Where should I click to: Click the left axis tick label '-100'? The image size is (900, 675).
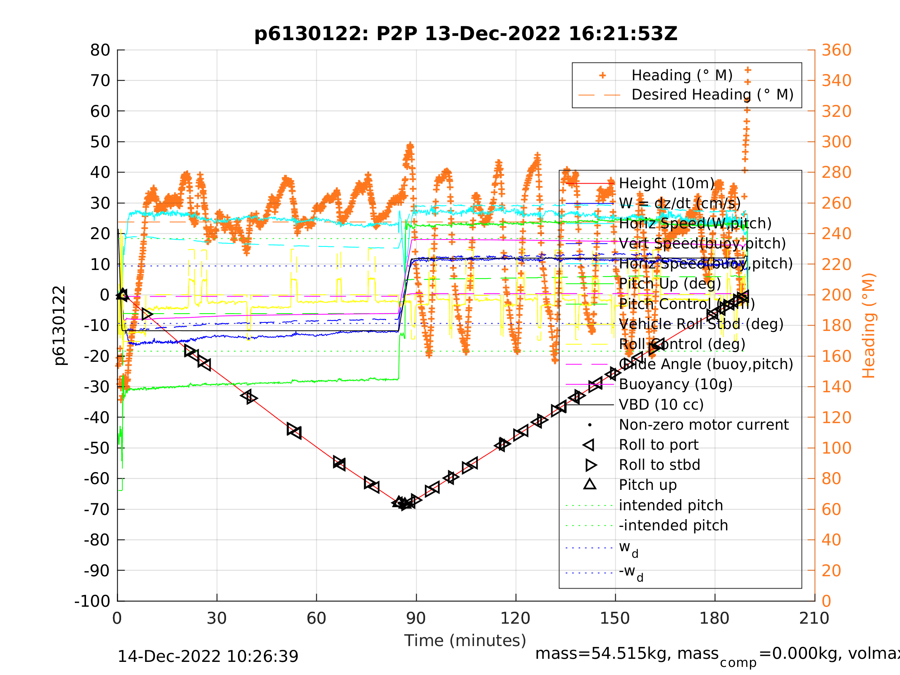[x=92, y=601]
